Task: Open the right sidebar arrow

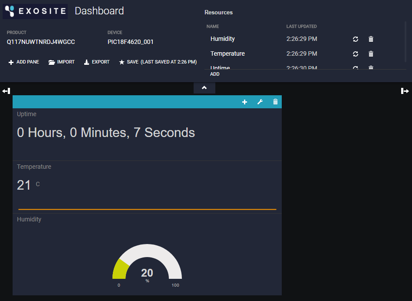Action: pos(405,90)
